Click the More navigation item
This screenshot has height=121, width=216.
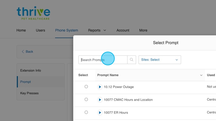pos(143,30)
